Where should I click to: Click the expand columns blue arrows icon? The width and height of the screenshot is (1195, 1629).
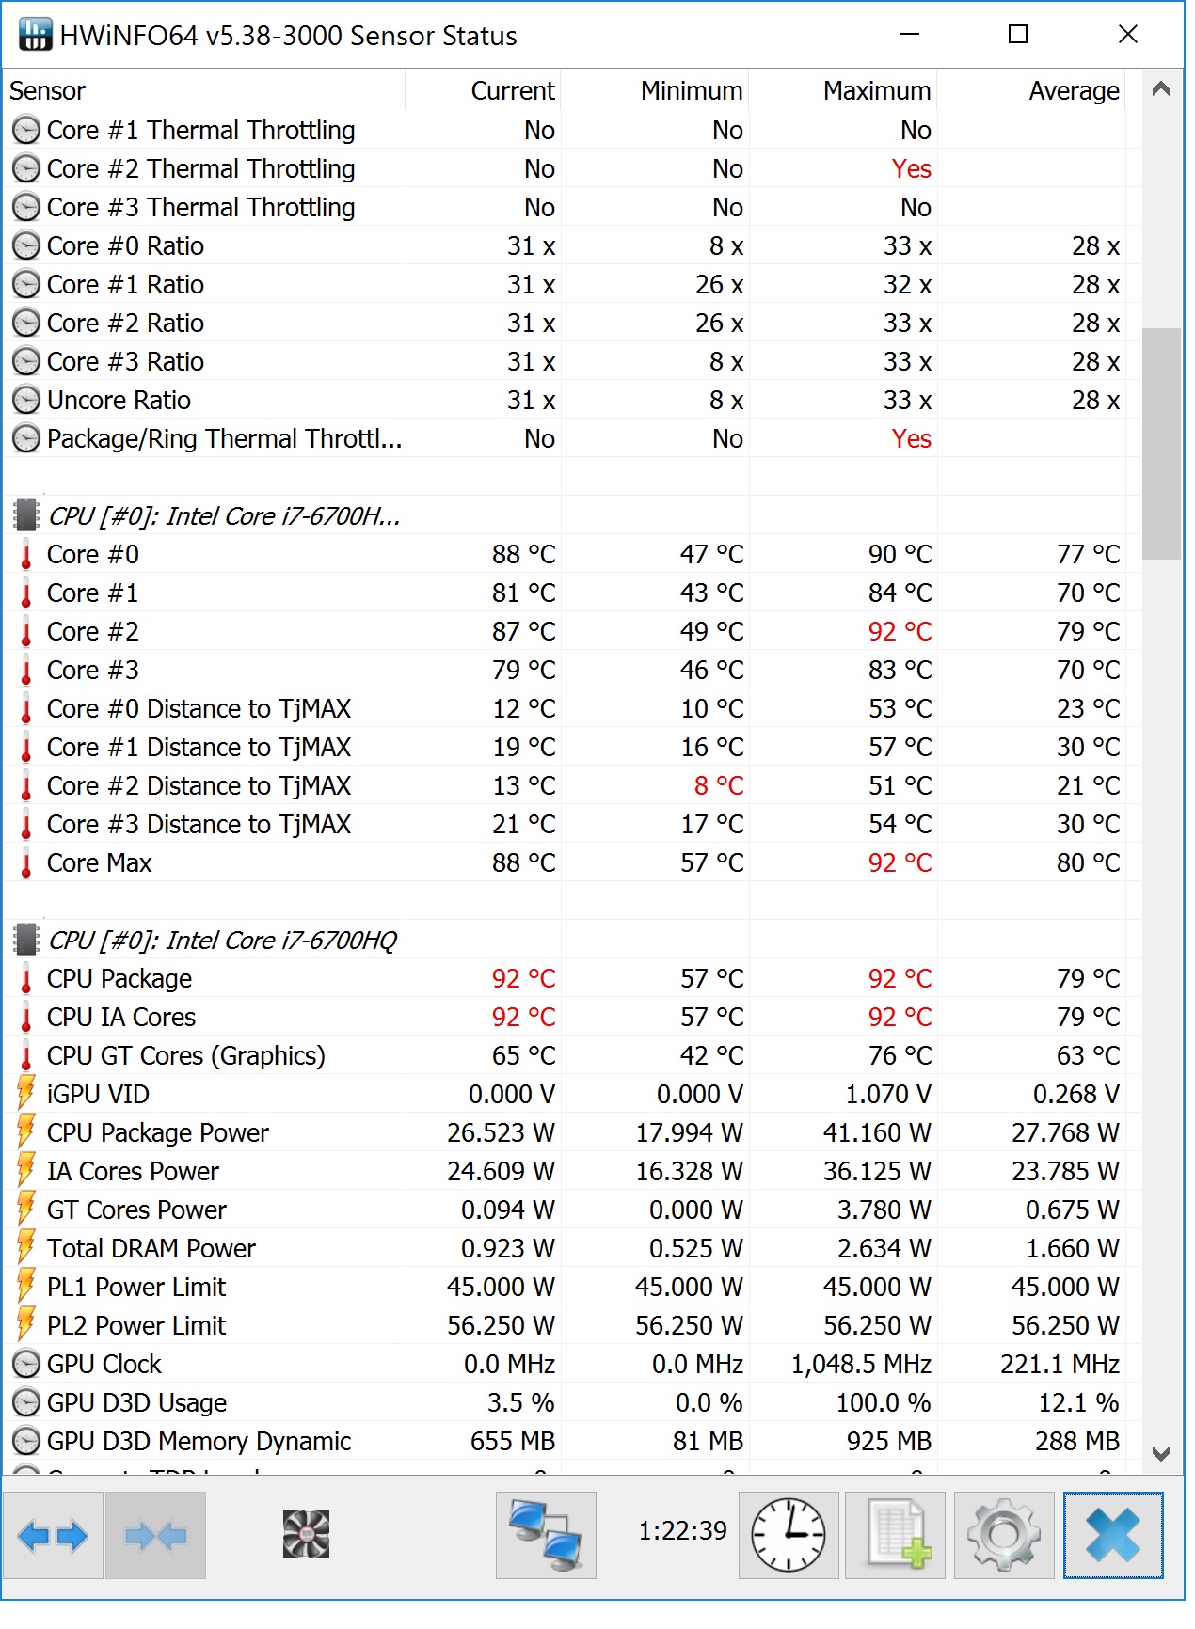coord(53,1536)
